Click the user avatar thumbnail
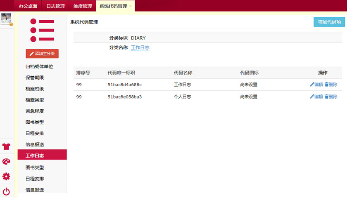Viewport: 347px width, 198px height. coord(6,19)
